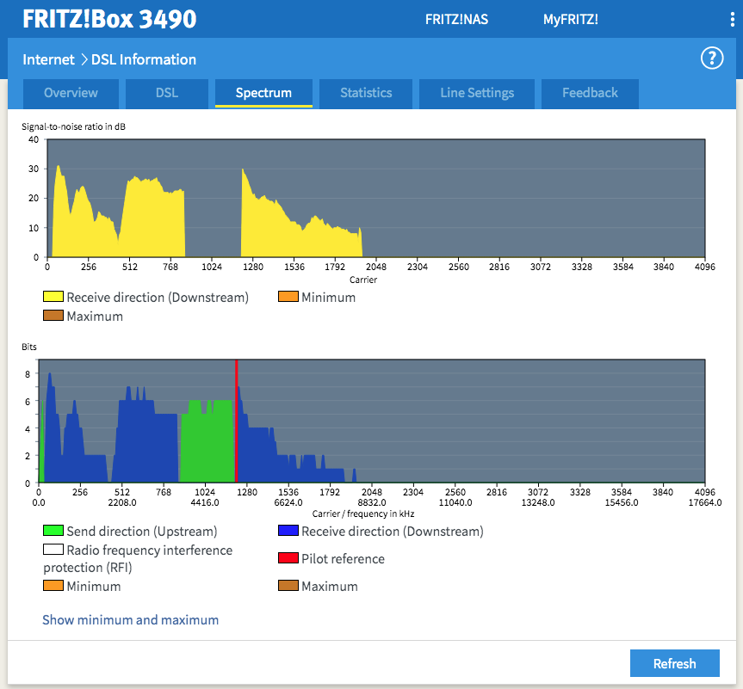Switch to the DSL tab
Screen dimensions: 743x689
point(166,93)
